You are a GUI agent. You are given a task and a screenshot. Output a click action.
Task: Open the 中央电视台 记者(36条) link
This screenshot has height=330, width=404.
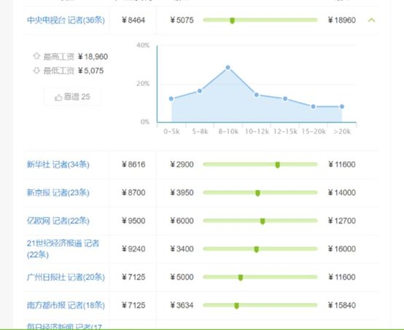tap(66, 20)
